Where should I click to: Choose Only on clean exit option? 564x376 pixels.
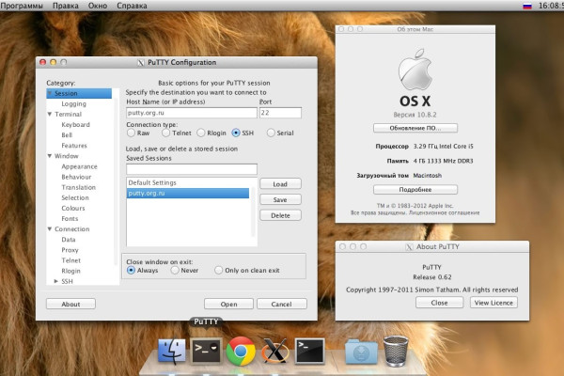[x=218, y=270]
